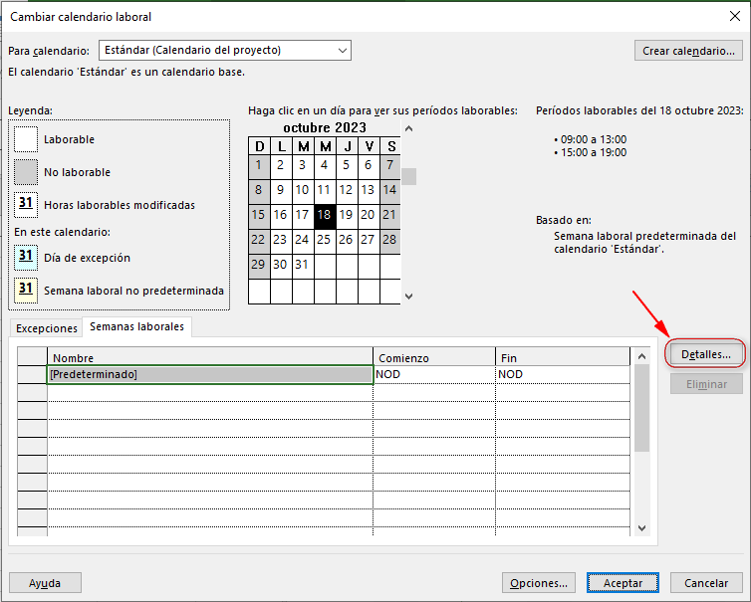Select October 25 in the calendar

(x=324, y=240)
